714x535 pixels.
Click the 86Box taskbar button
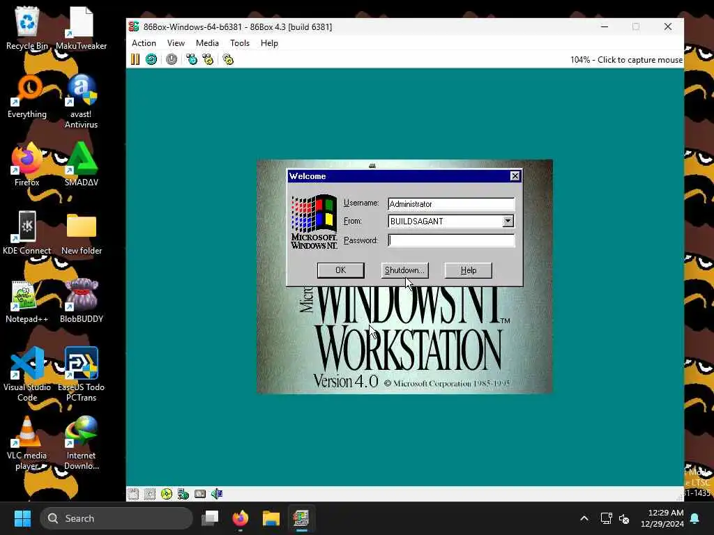pyautogui.click(x=301, y=518)
